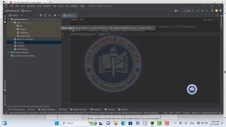The height and width of the screenshot is (127, 226).
Task: Open the Project view dropdown
Action: point(21,15)
